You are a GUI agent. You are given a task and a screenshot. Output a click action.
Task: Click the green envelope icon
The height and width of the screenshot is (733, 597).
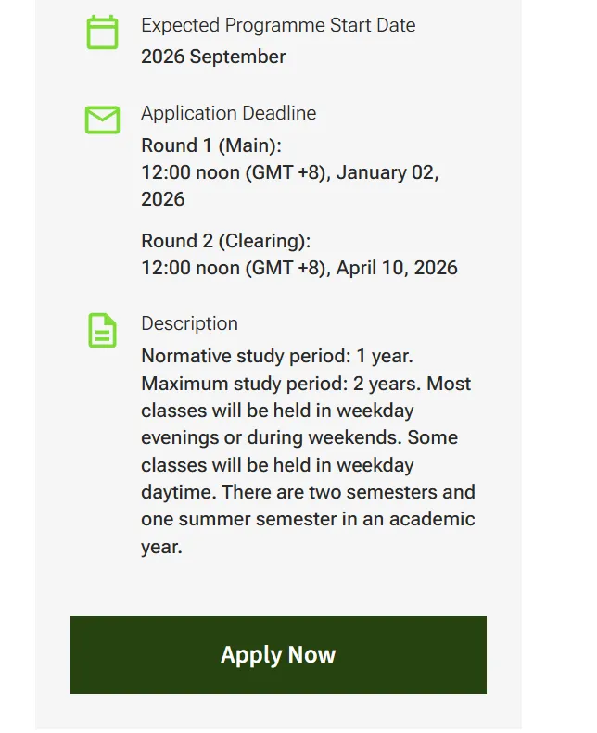point(102,120)
